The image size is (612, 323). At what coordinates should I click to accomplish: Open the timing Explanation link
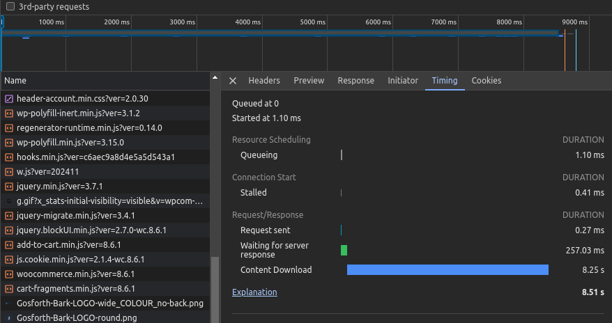click(x=254, y=292)
